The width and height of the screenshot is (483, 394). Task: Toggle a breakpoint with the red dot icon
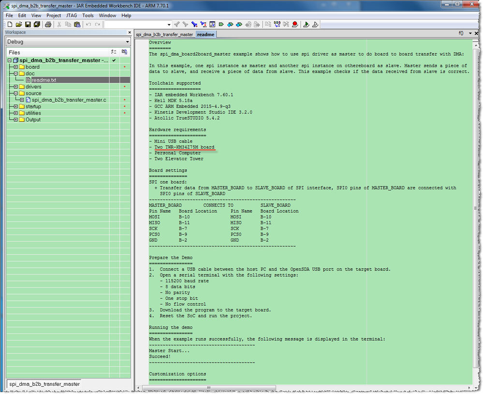[x=295, y=24]
